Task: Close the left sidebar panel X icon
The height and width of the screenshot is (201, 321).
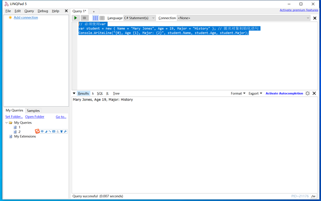Action: point(66,11)
